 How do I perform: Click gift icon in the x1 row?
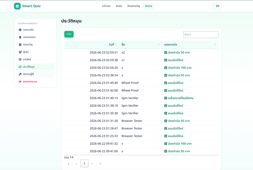166,60
